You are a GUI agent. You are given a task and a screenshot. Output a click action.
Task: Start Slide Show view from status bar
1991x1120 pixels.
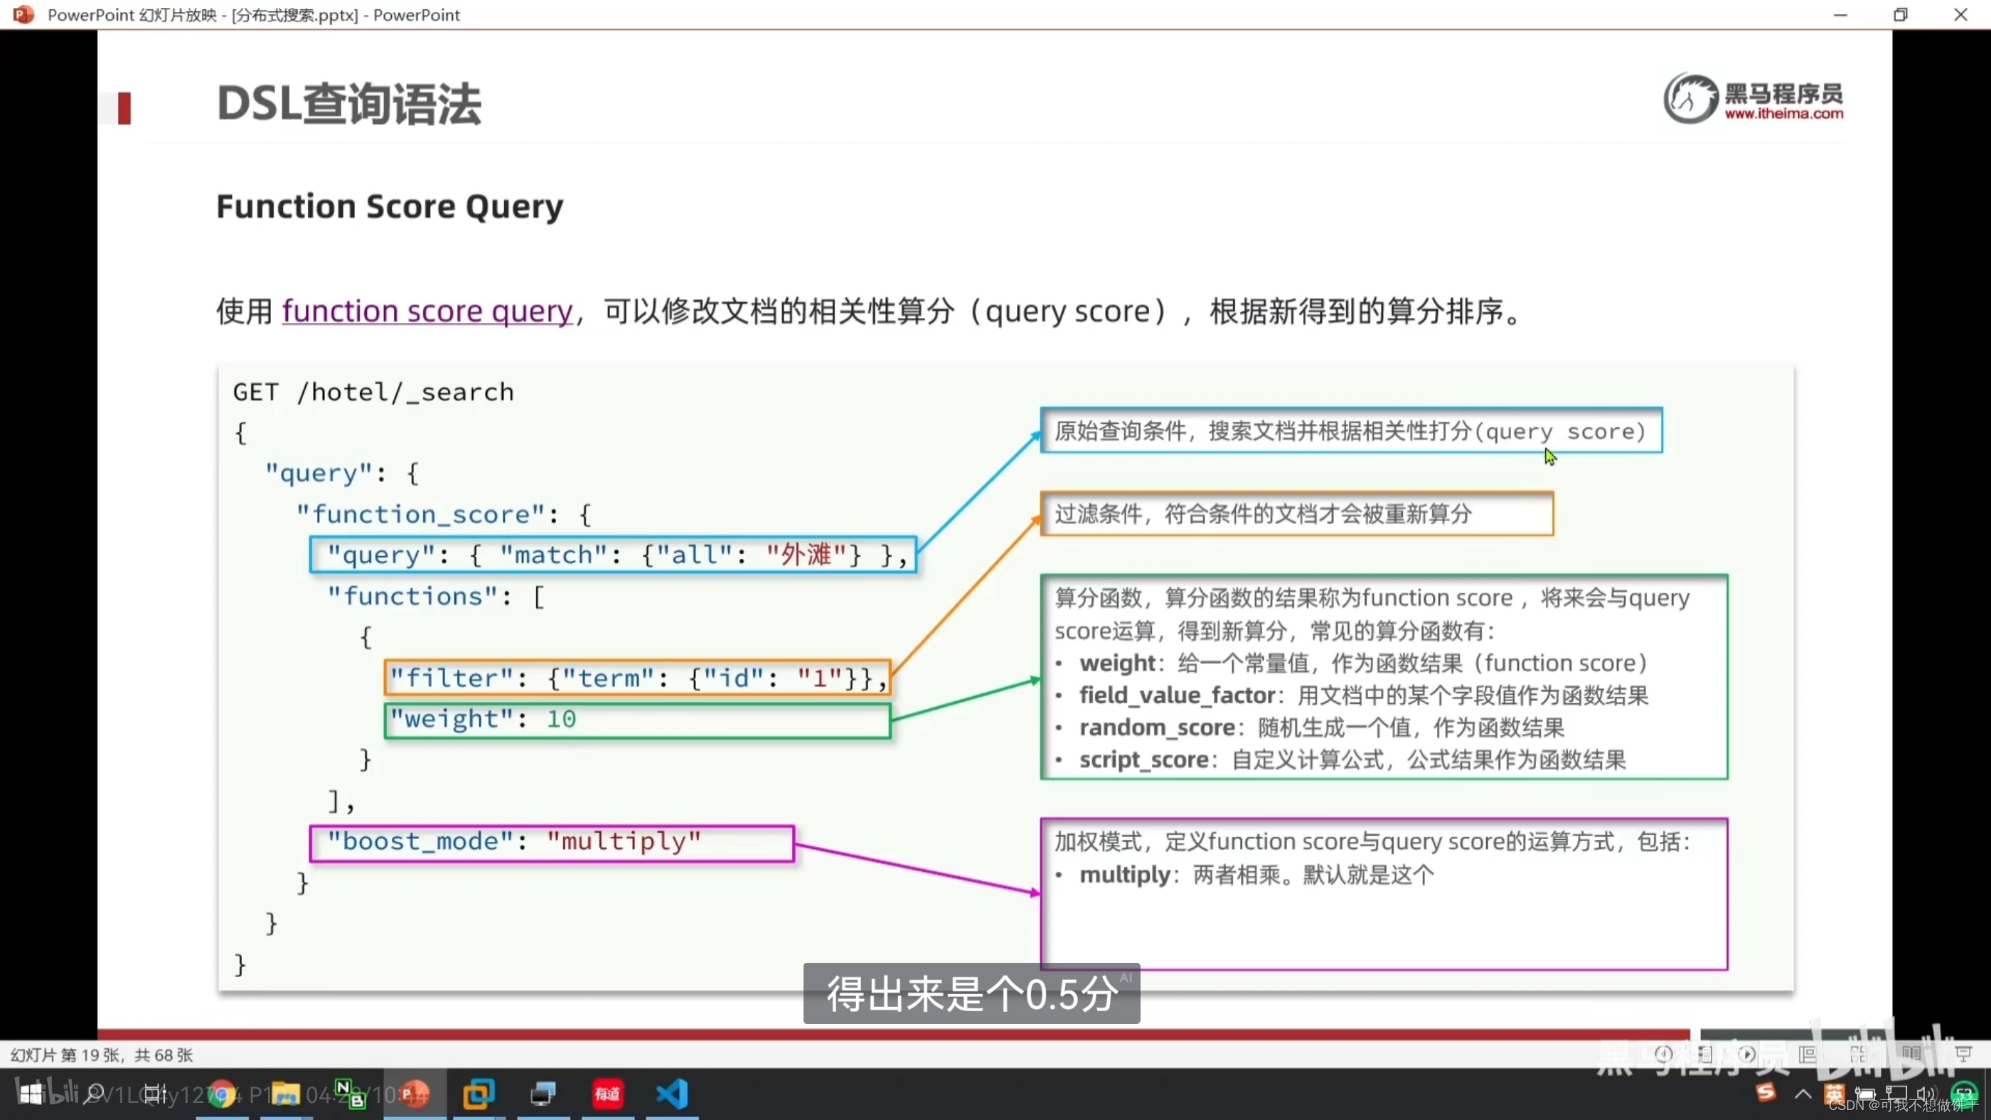click(x=1963, y=1055)
